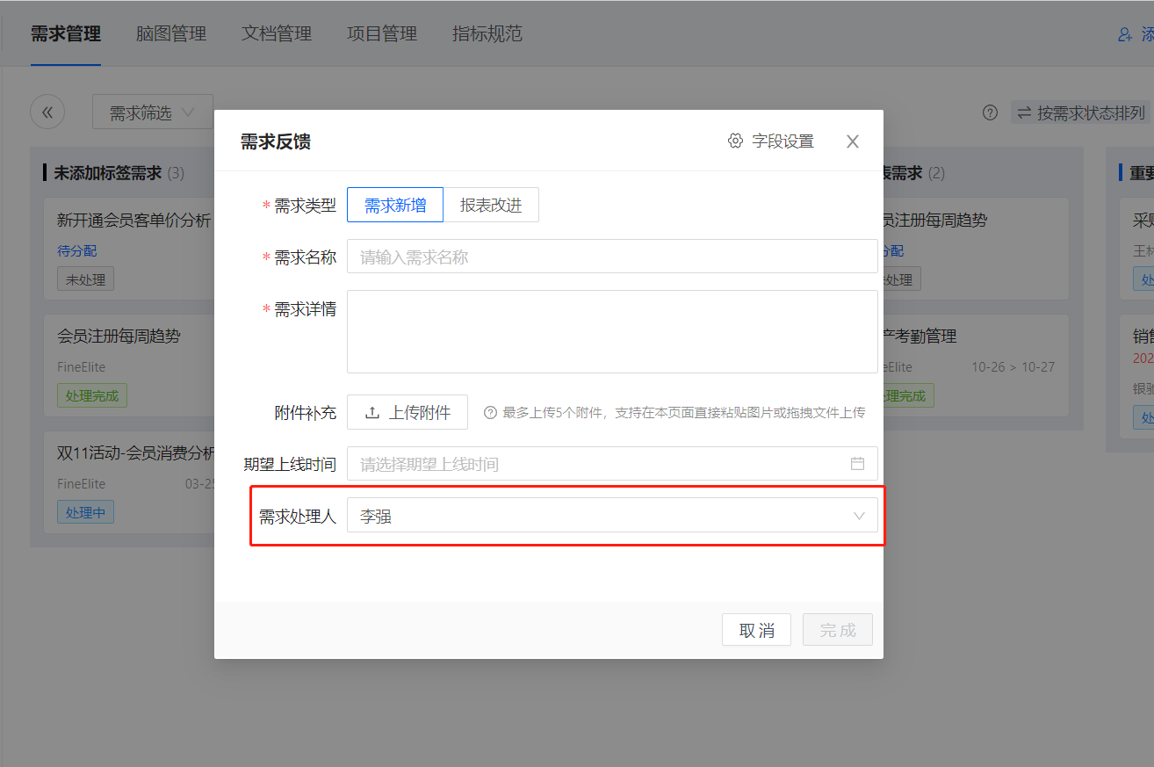1154x767 pixels.
Task: Click the calendar icon in 期望上线时间
Action: click(857, 463)
